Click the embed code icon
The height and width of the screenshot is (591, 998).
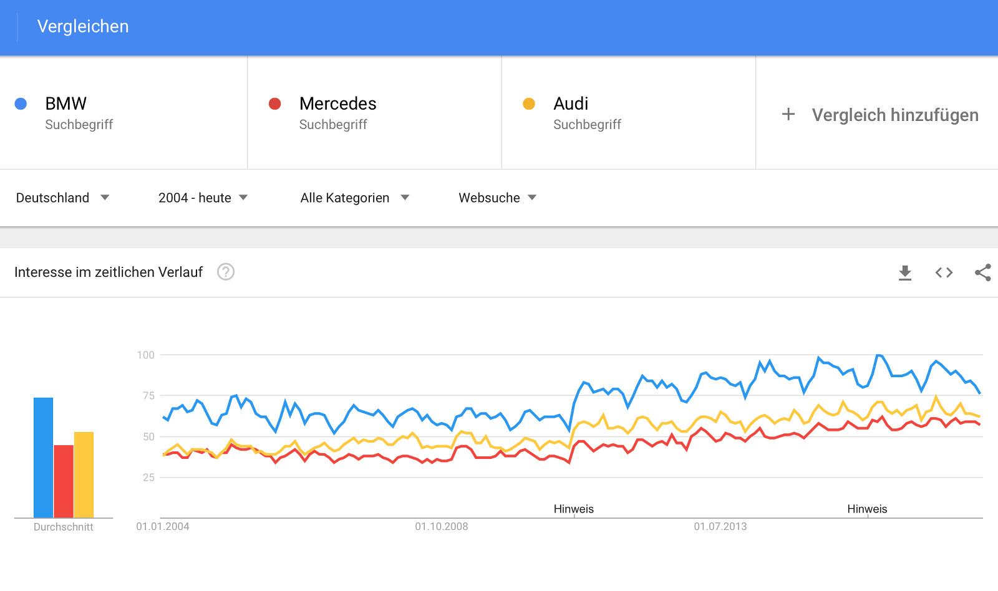click(944, 272)
